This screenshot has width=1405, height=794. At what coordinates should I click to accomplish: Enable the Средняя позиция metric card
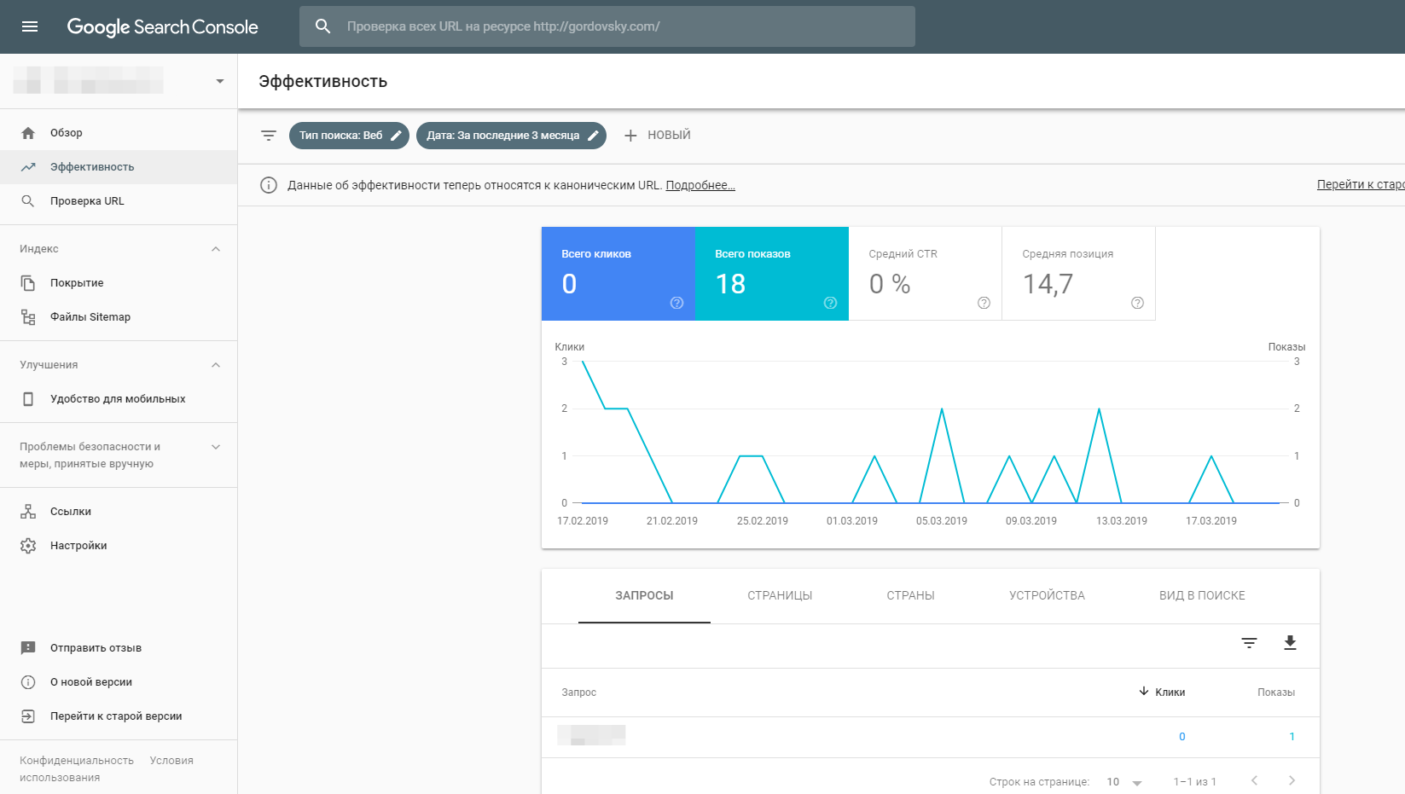point(1079,274)
